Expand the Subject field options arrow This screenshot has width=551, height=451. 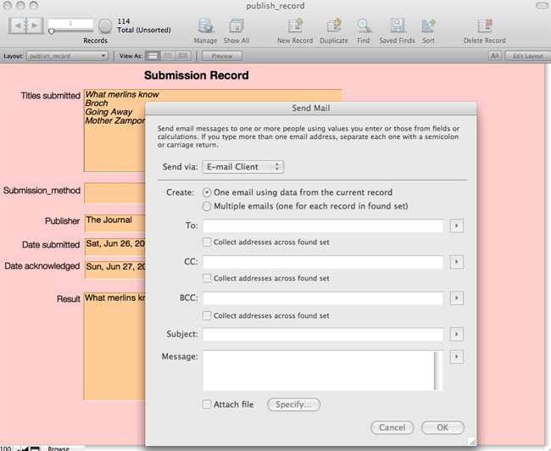pyautogui.click(x=456, y=334)
